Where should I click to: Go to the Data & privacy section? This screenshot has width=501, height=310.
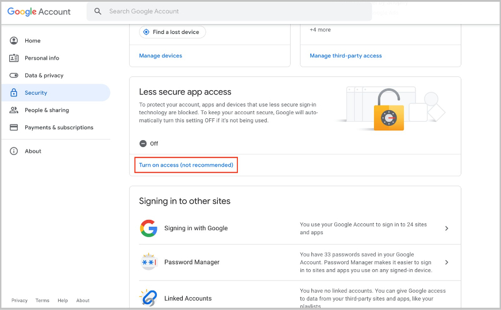click(44, 75)
